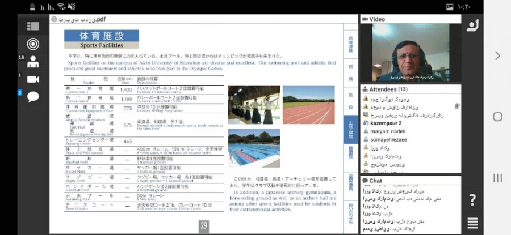Open the Android recent apps button

coord(497,178)
